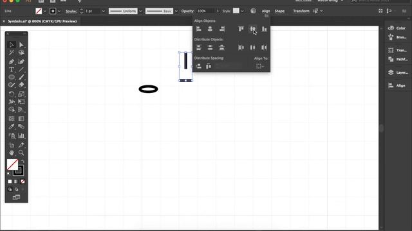Click the Align link in the control bar
Viewport: 412px width, 231px height.
[x=266, y=12]
